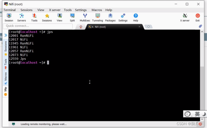Click the '11961 NiFi' output line
207x128 pixels.
[18, 47]
